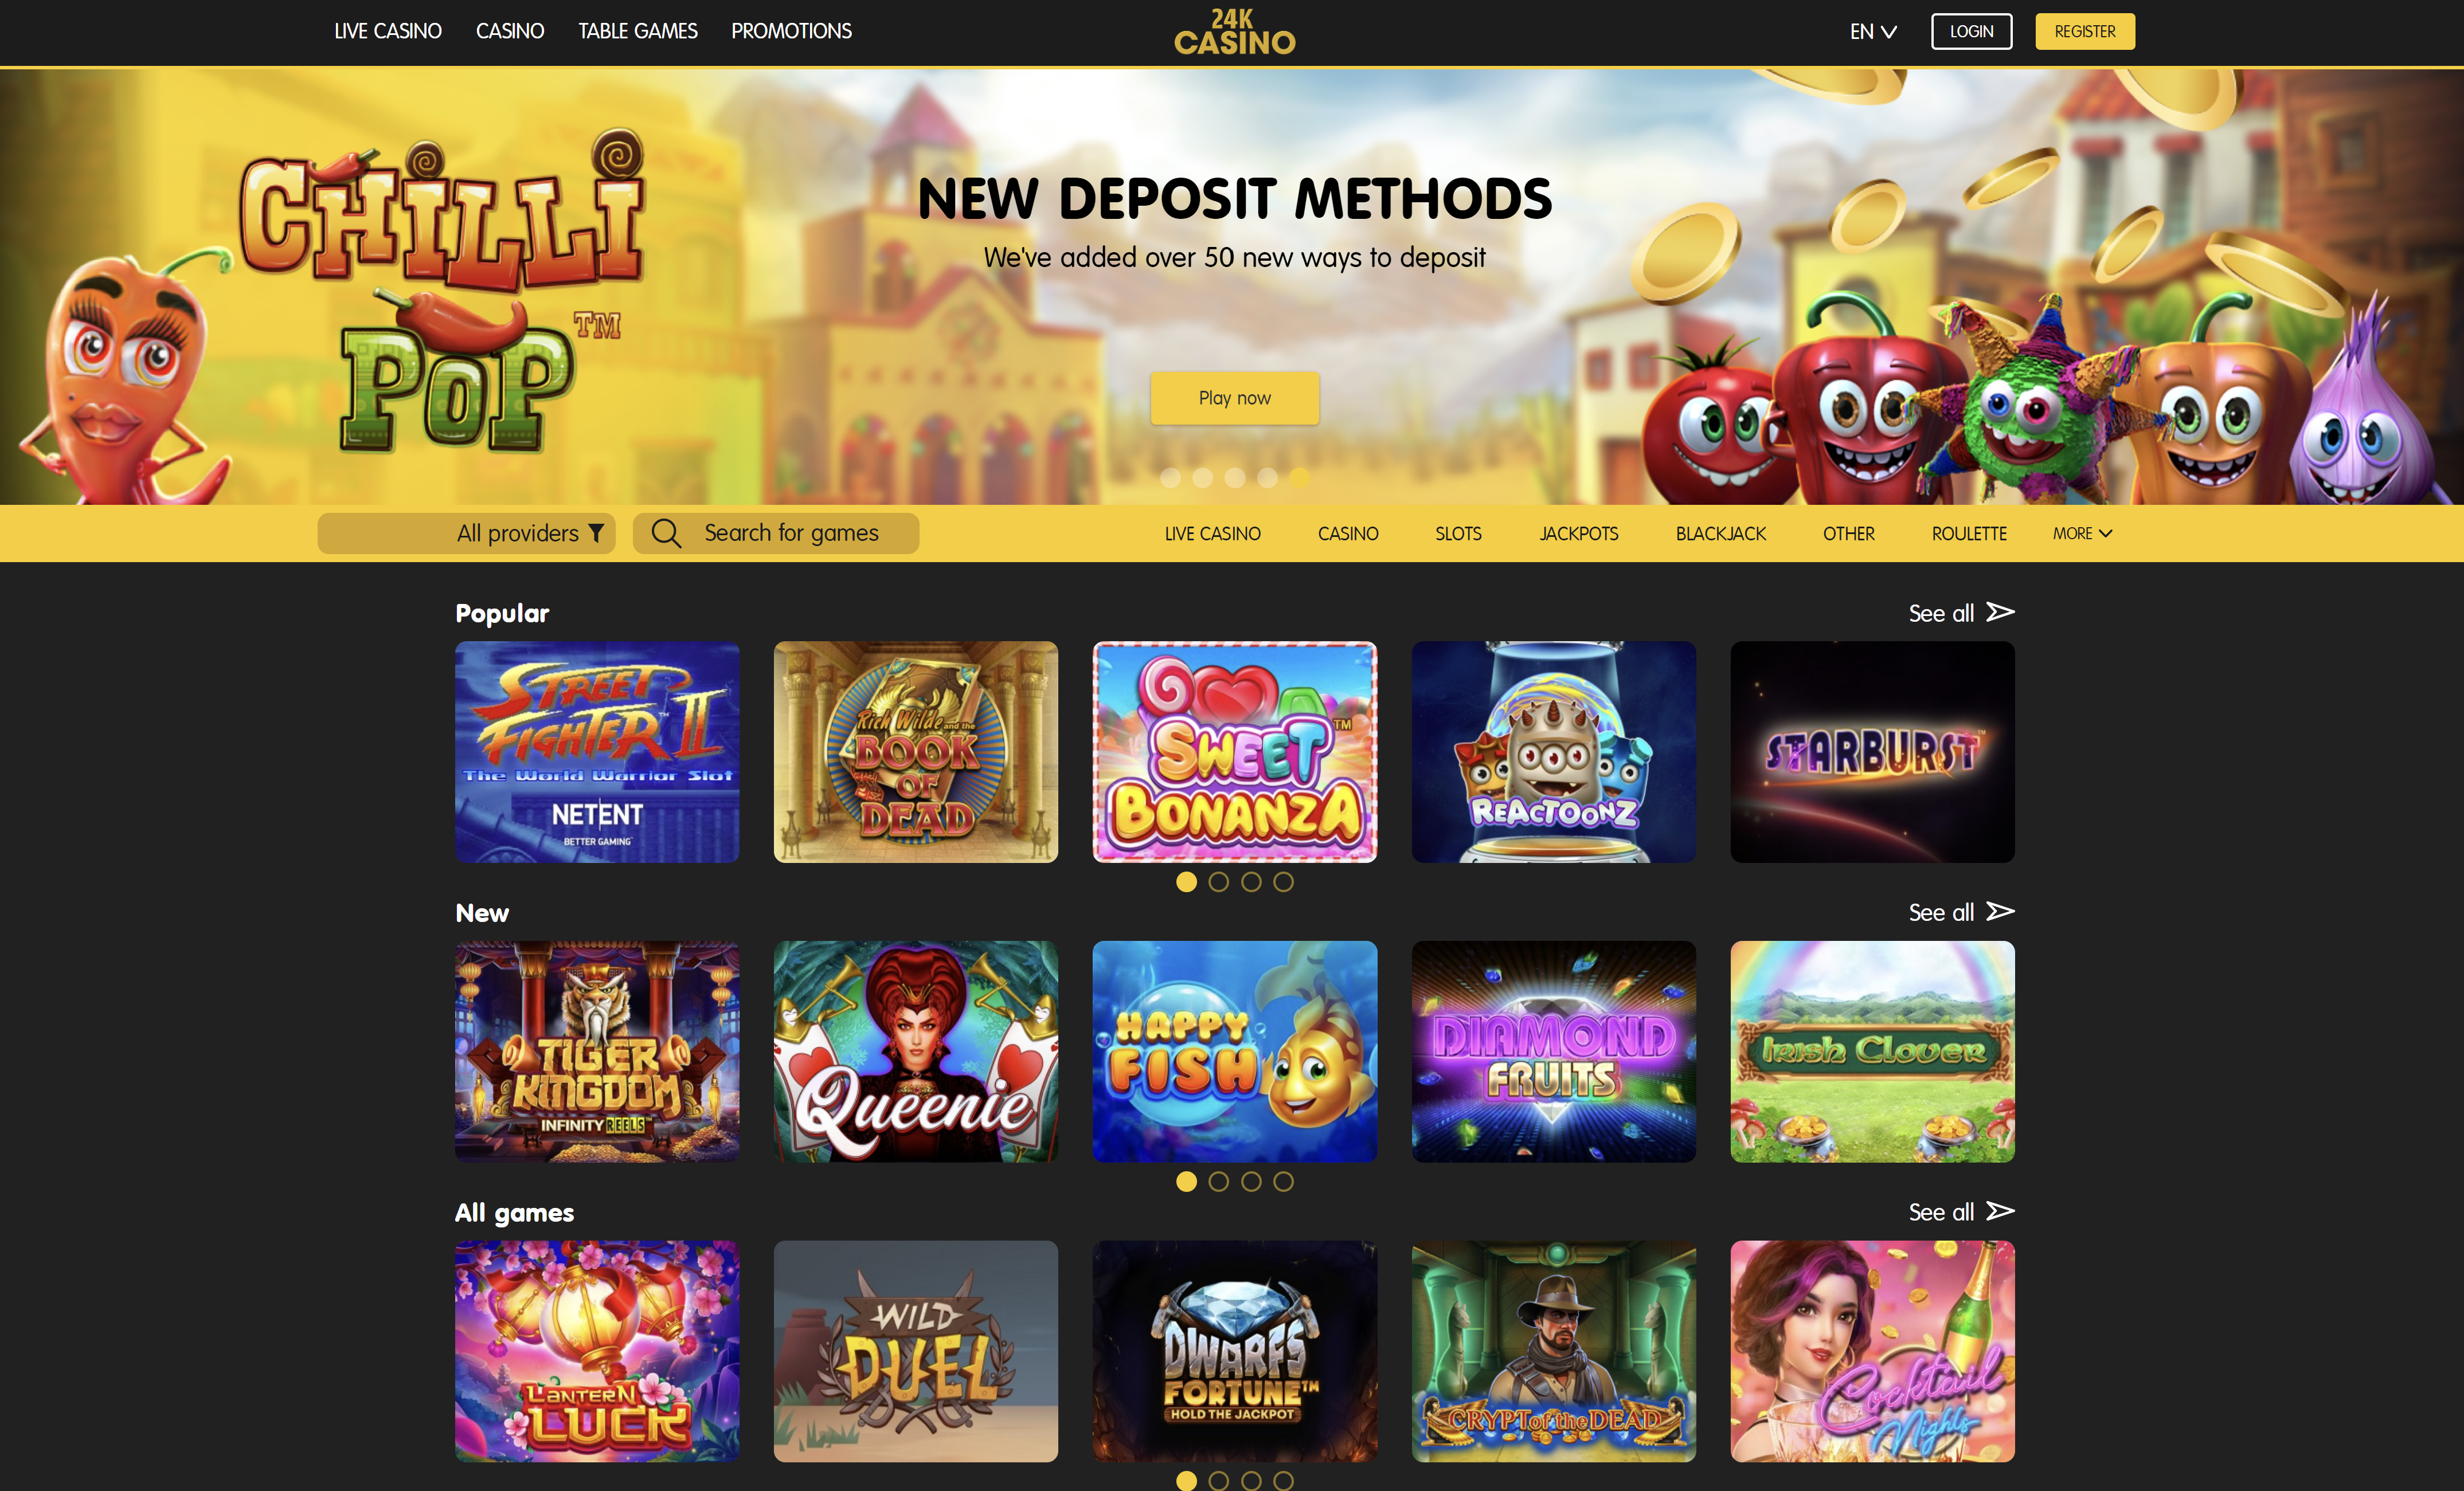The height and width of the screenshot is (1491, 2464).
Task: Click the REGISTER button
Action: click(2084, 31)
